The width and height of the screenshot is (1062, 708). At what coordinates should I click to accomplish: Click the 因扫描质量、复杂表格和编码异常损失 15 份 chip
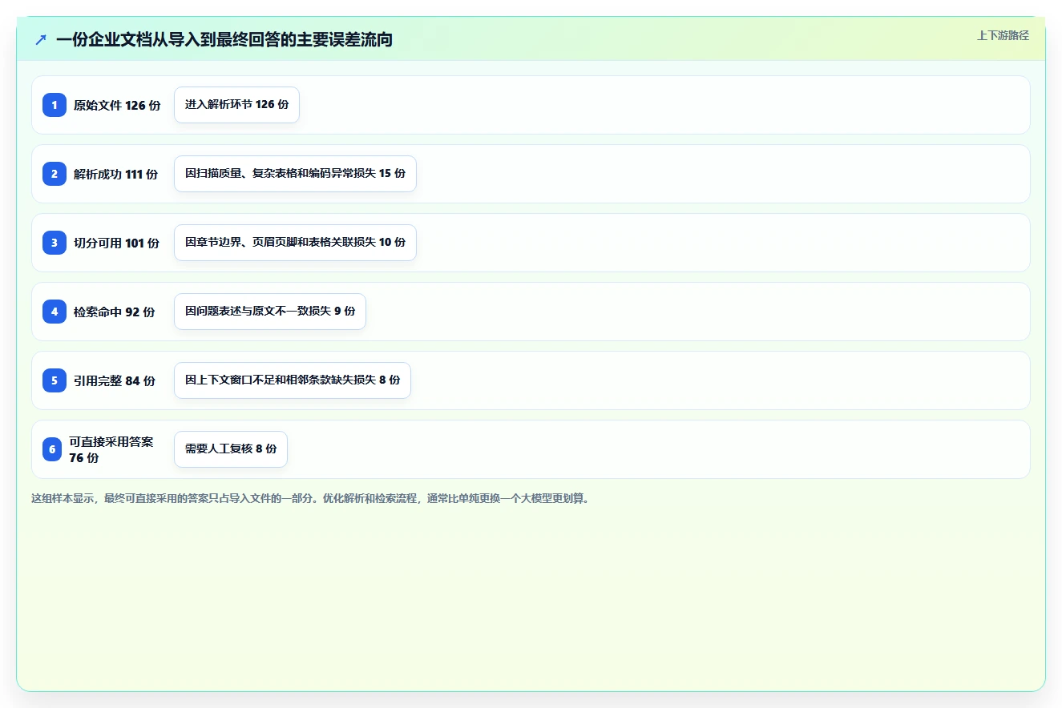click(x=295, y=174)
